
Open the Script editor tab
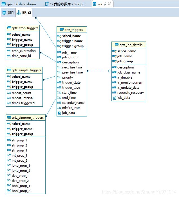64,4
